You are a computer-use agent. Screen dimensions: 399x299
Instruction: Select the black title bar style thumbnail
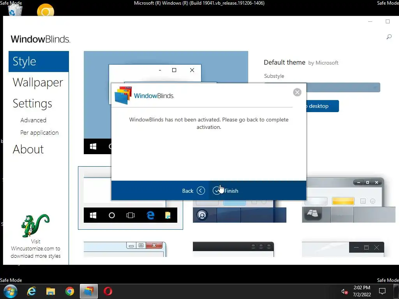point(233,250)
